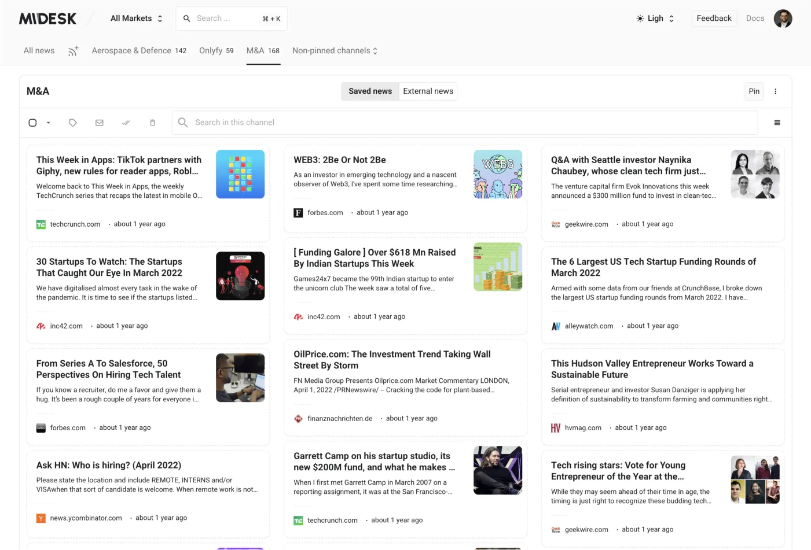Switch to External news view
The width and height of the screenshot is (811, 550).
(428, 91)
